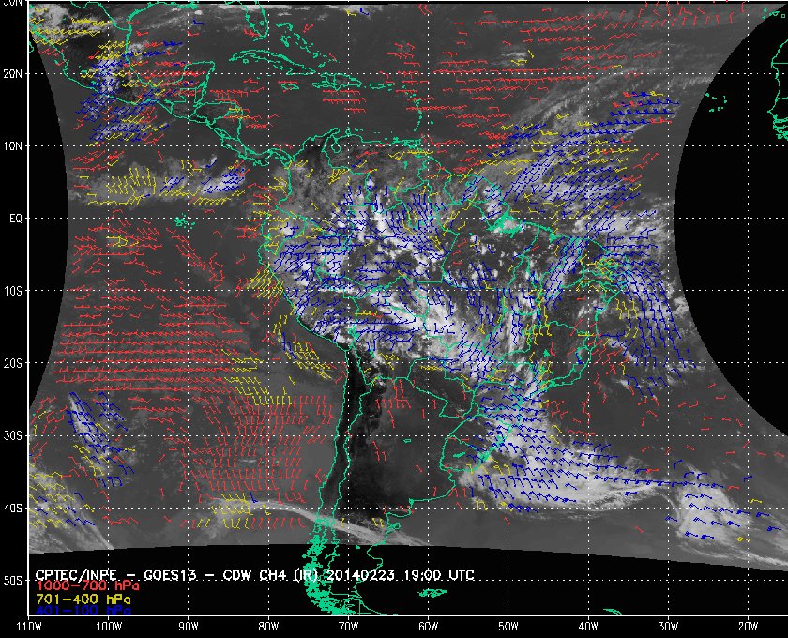This screenshot has width=788, height=638.
Task: Click the 10S latitude label
Action: (x=12, y=291)
